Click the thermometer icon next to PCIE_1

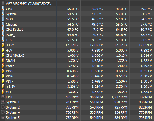(x=3, y=35)
